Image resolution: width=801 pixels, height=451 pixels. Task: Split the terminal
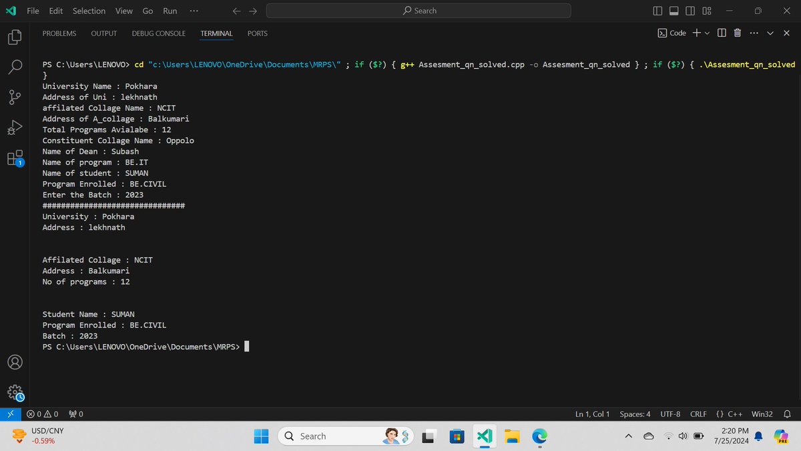point(722,33)
